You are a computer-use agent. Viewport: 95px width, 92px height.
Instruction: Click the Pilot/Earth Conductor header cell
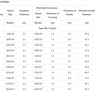coord(47,8)
